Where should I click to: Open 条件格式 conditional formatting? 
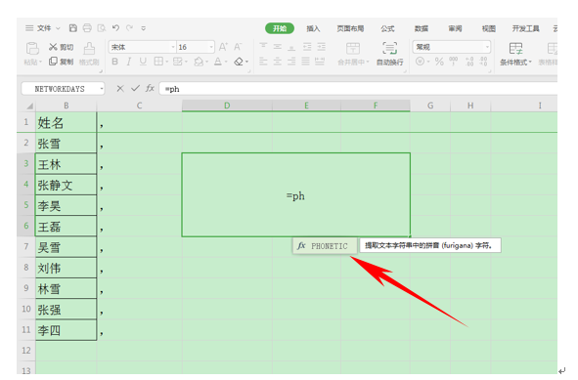click(x=515, y=54)
